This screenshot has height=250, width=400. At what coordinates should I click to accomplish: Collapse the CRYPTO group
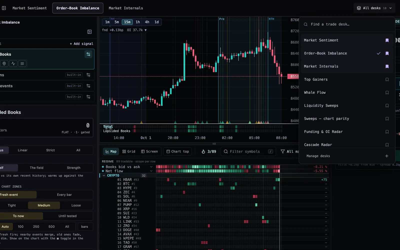[x=104, y=175]
